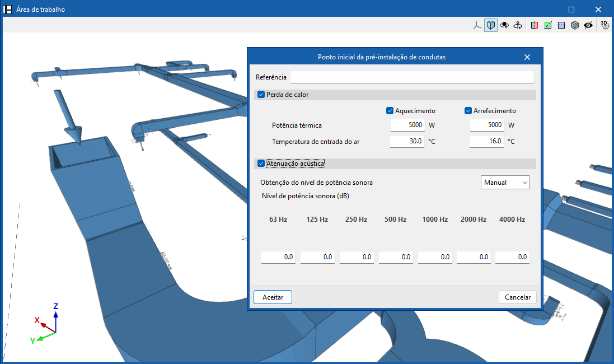614x364 pixels.
Task: Click the rotate about vertical axis icon
Action: tap(518, 25)
